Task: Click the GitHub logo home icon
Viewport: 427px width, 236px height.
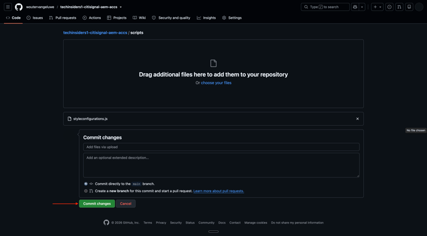Action: (x=19, y=7)
